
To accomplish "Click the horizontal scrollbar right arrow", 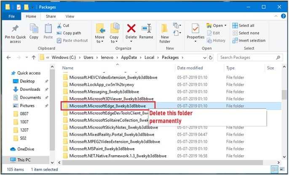I will [278, 163].
